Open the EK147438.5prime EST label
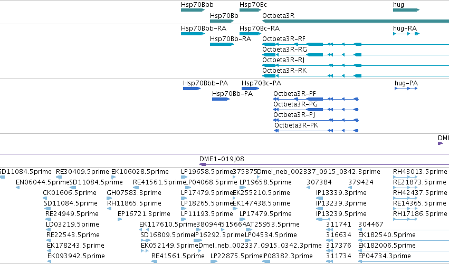Image resolution: width=449 pixels, height=264 pixels. (262, 203)
